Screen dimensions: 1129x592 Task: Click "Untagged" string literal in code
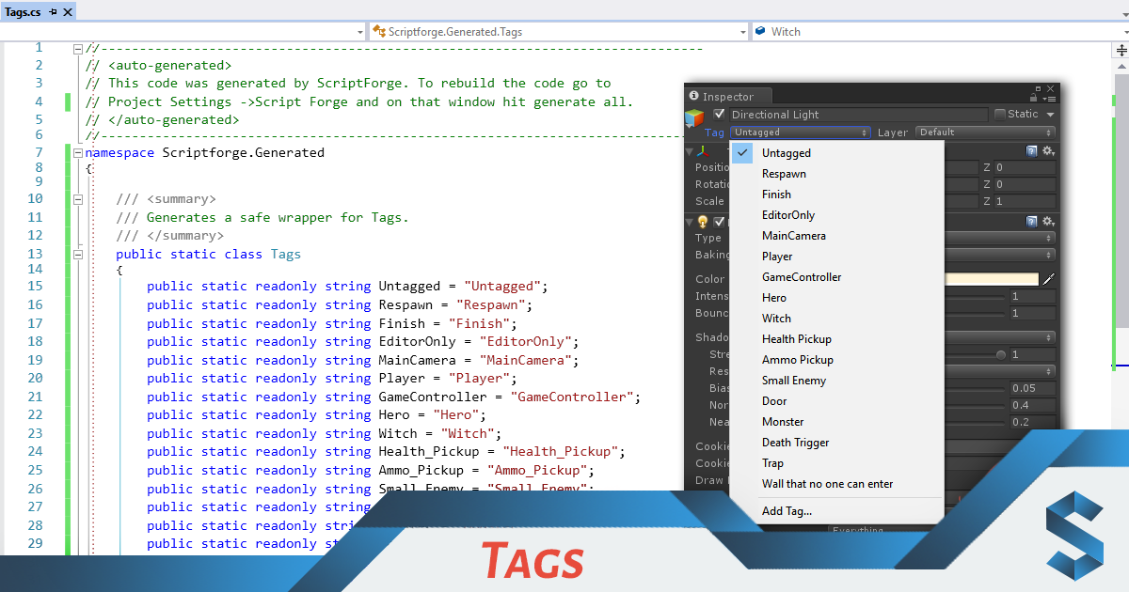pyautogui.click(x=501, y=286)
